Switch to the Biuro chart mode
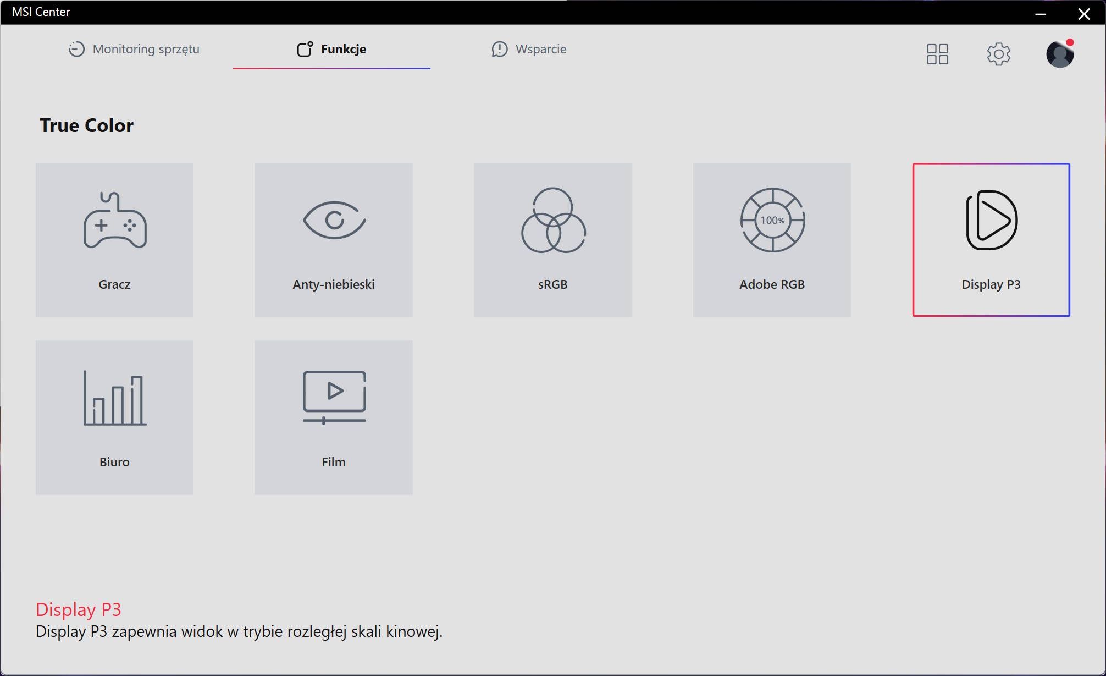1106x676 pixels. pos(114,417)
